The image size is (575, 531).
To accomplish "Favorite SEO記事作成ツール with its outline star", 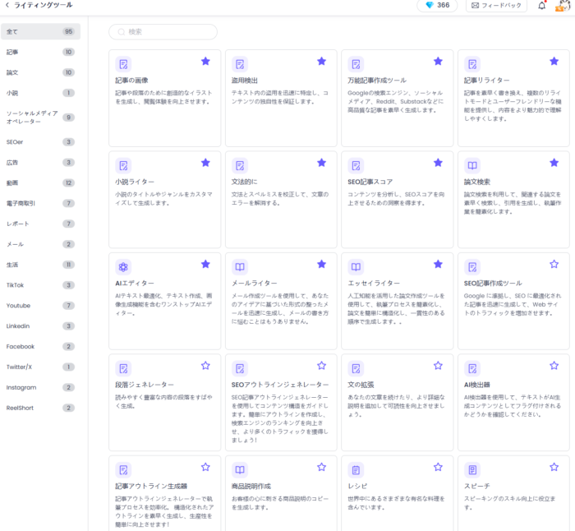I will pyautogui.click(x=554, y=264).
